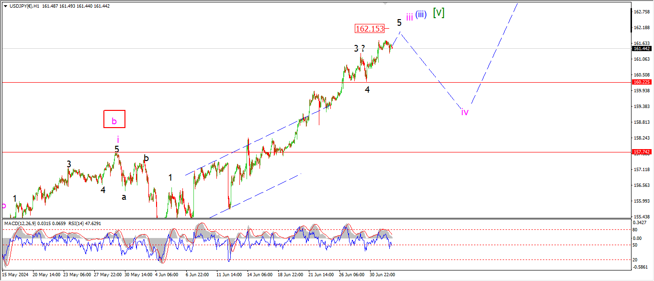Select the red 157.742 level price tag
Image resolution: width=654 pixels, height=281 pixels.
641,152
